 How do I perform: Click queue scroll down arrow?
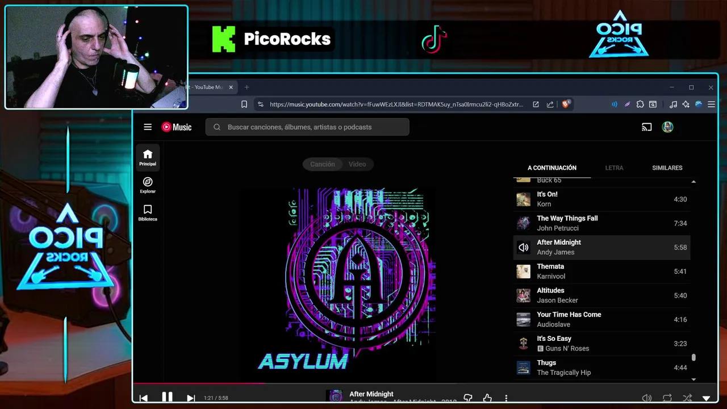coord(693,379)
